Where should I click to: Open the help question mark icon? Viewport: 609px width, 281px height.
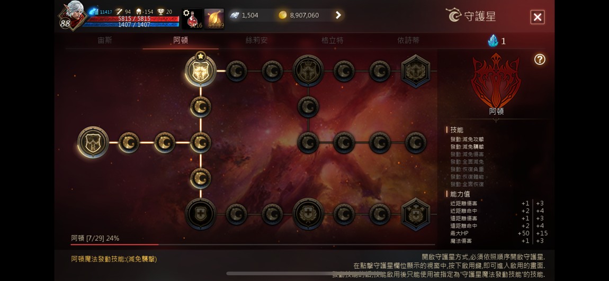(x=540, y=59)
